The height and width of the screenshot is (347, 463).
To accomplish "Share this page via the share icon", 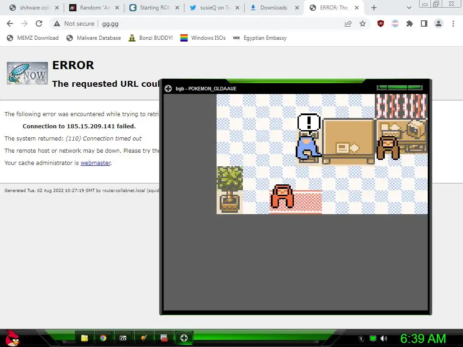I will [x=348, y=23].
